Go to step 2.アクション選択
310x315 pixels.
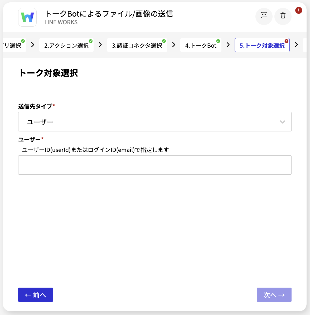[x=66, y=45]
